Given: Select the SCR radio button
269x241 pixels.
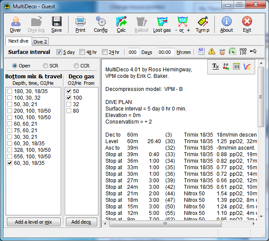Looking at the screenshot, I should pyautogui.click(x=46, y=66).
